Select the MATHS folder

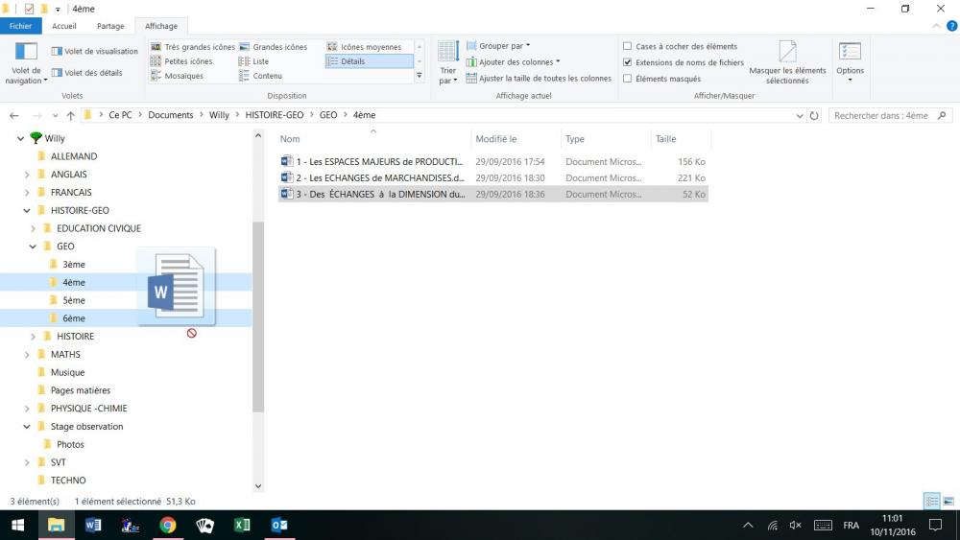(x=65, y=354)
